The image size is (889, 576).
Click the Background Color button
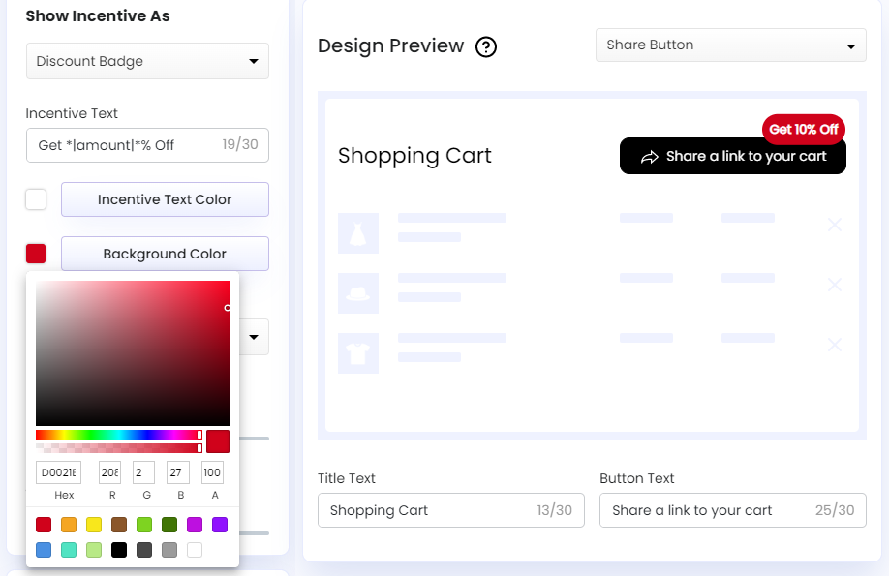point(165,254)
